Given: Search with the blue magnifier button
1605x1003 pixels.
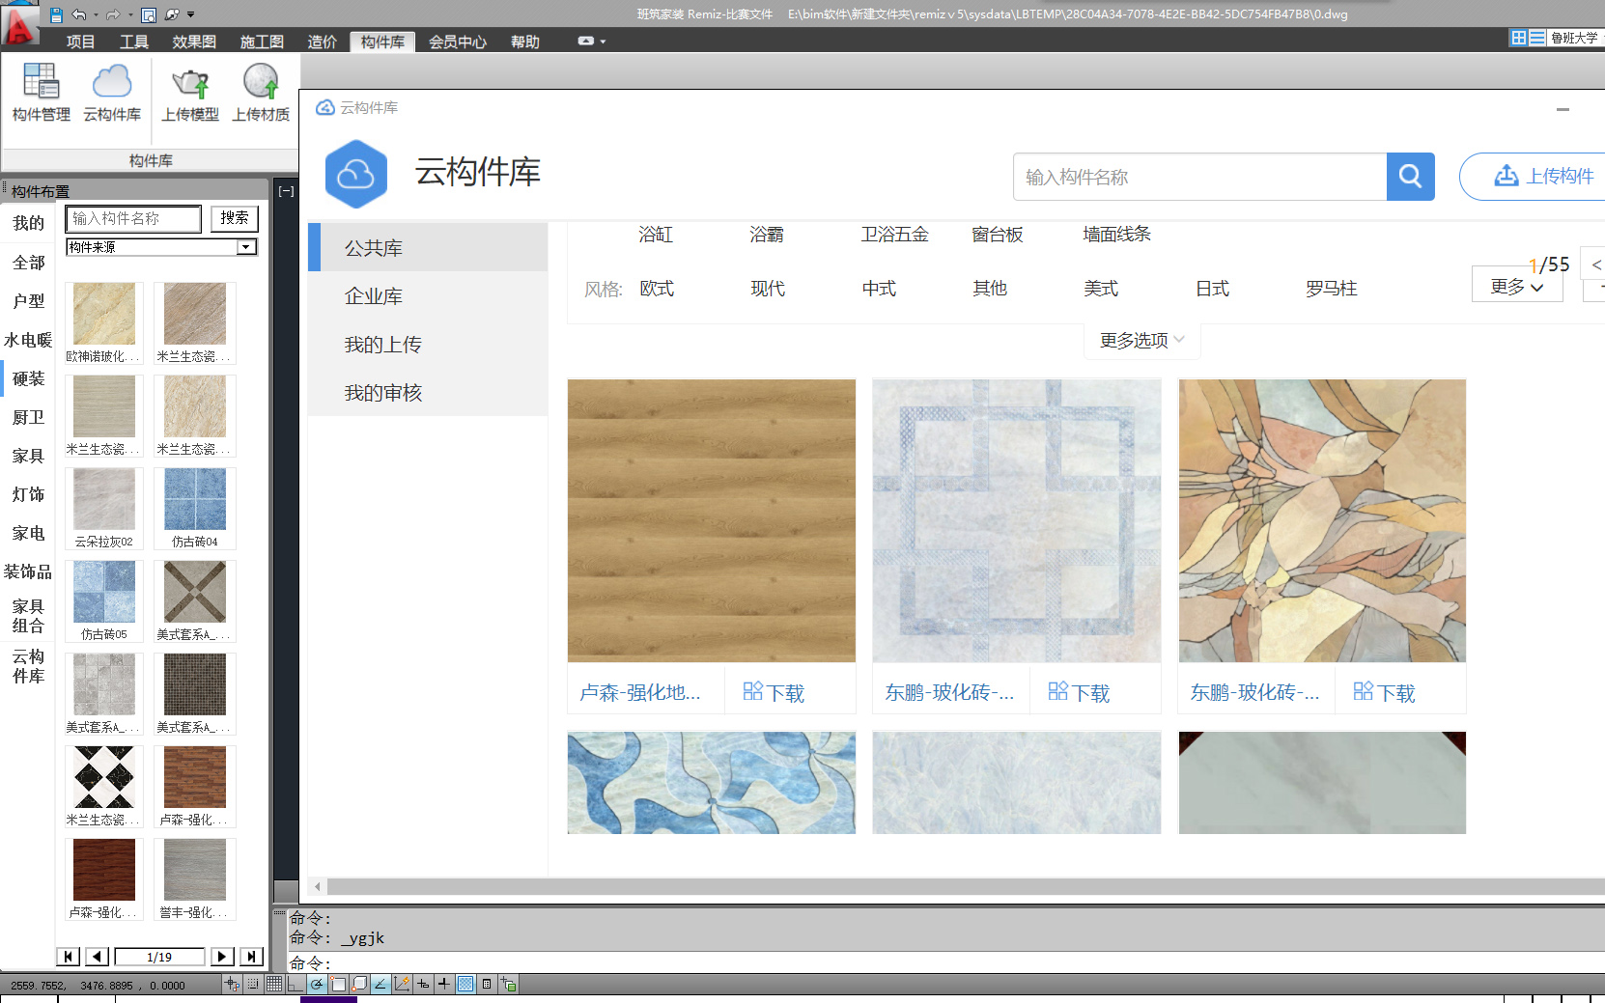Looking at the screenshot, I should (1410, 177).
